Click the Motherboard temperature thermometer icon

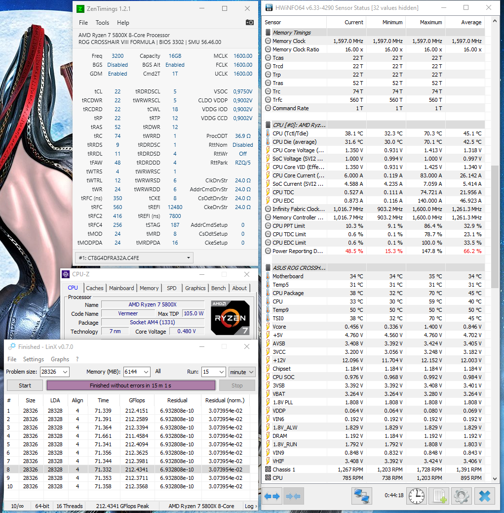click(268, 276)
